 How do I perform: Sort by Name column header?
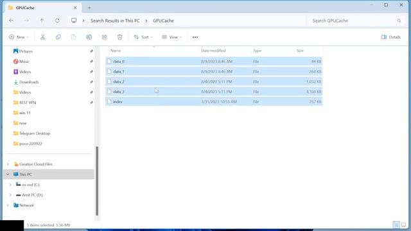click(x=116, y=51)
